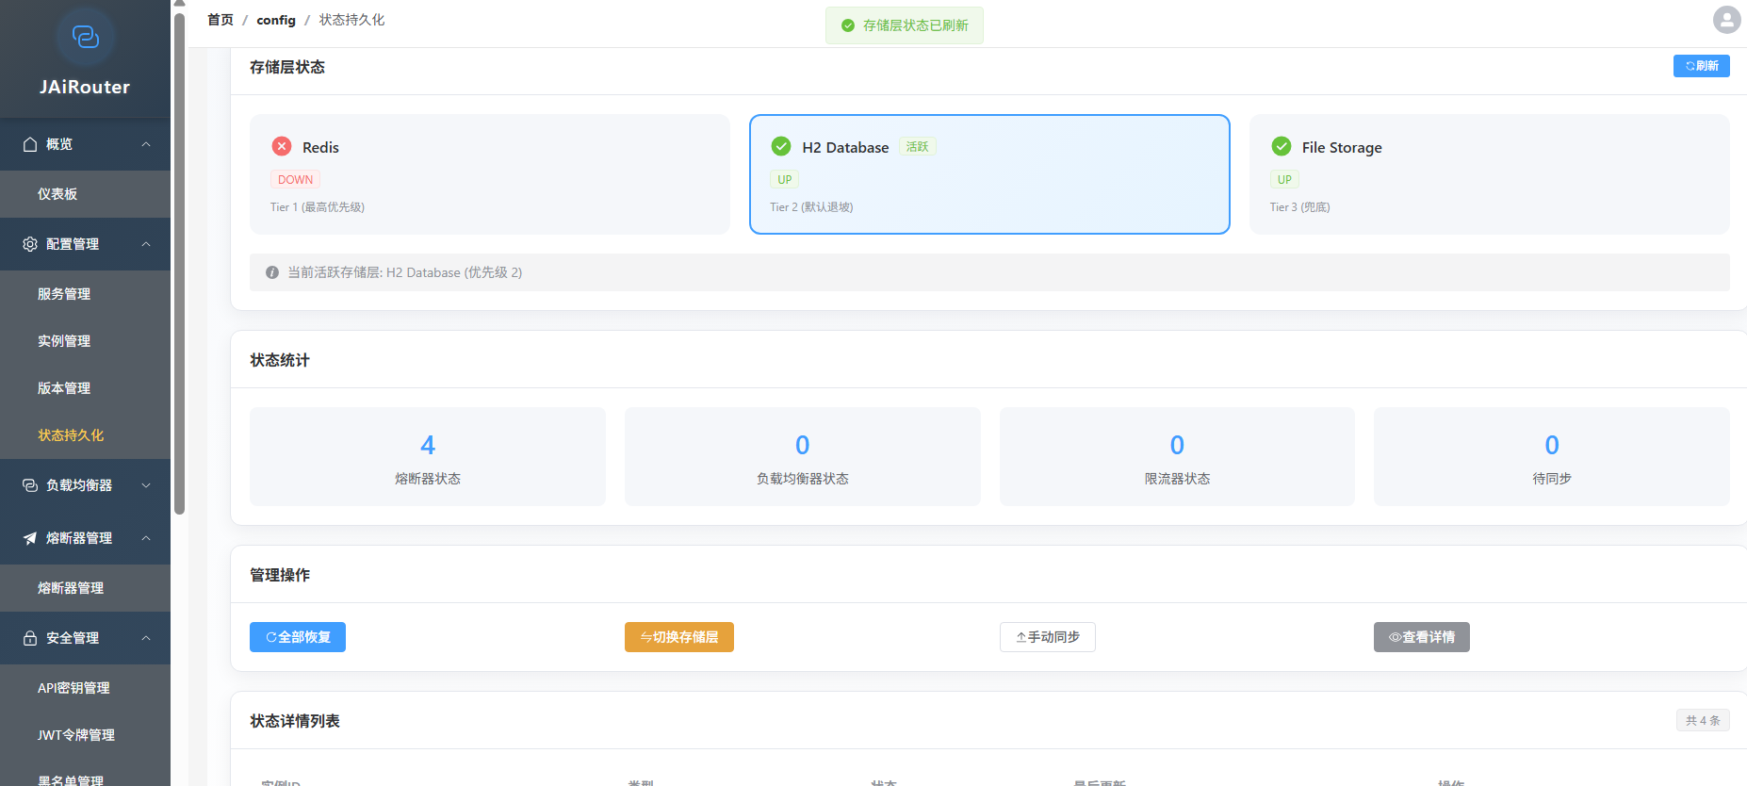Click the 全部恢复 button
Viewport: 1747px width, 786px height.
point(298,637)
